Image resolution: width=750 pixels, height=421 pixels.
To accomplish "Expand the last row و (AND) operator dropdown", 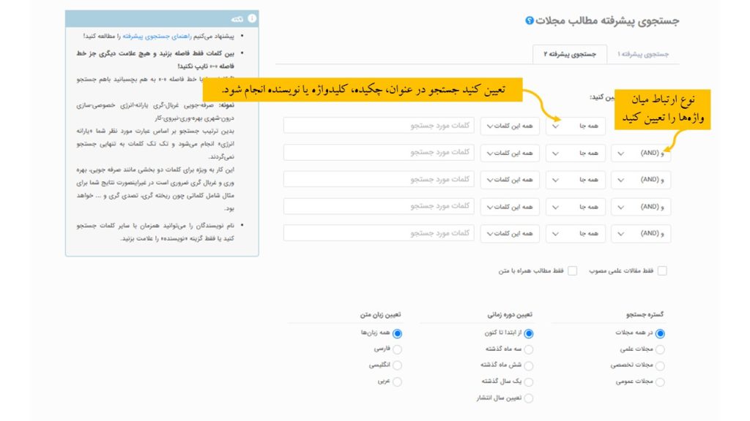I will pos(641,233).
